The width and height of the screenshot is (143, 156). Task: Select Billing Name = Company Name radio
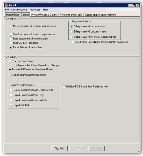[x=71, y=32]
